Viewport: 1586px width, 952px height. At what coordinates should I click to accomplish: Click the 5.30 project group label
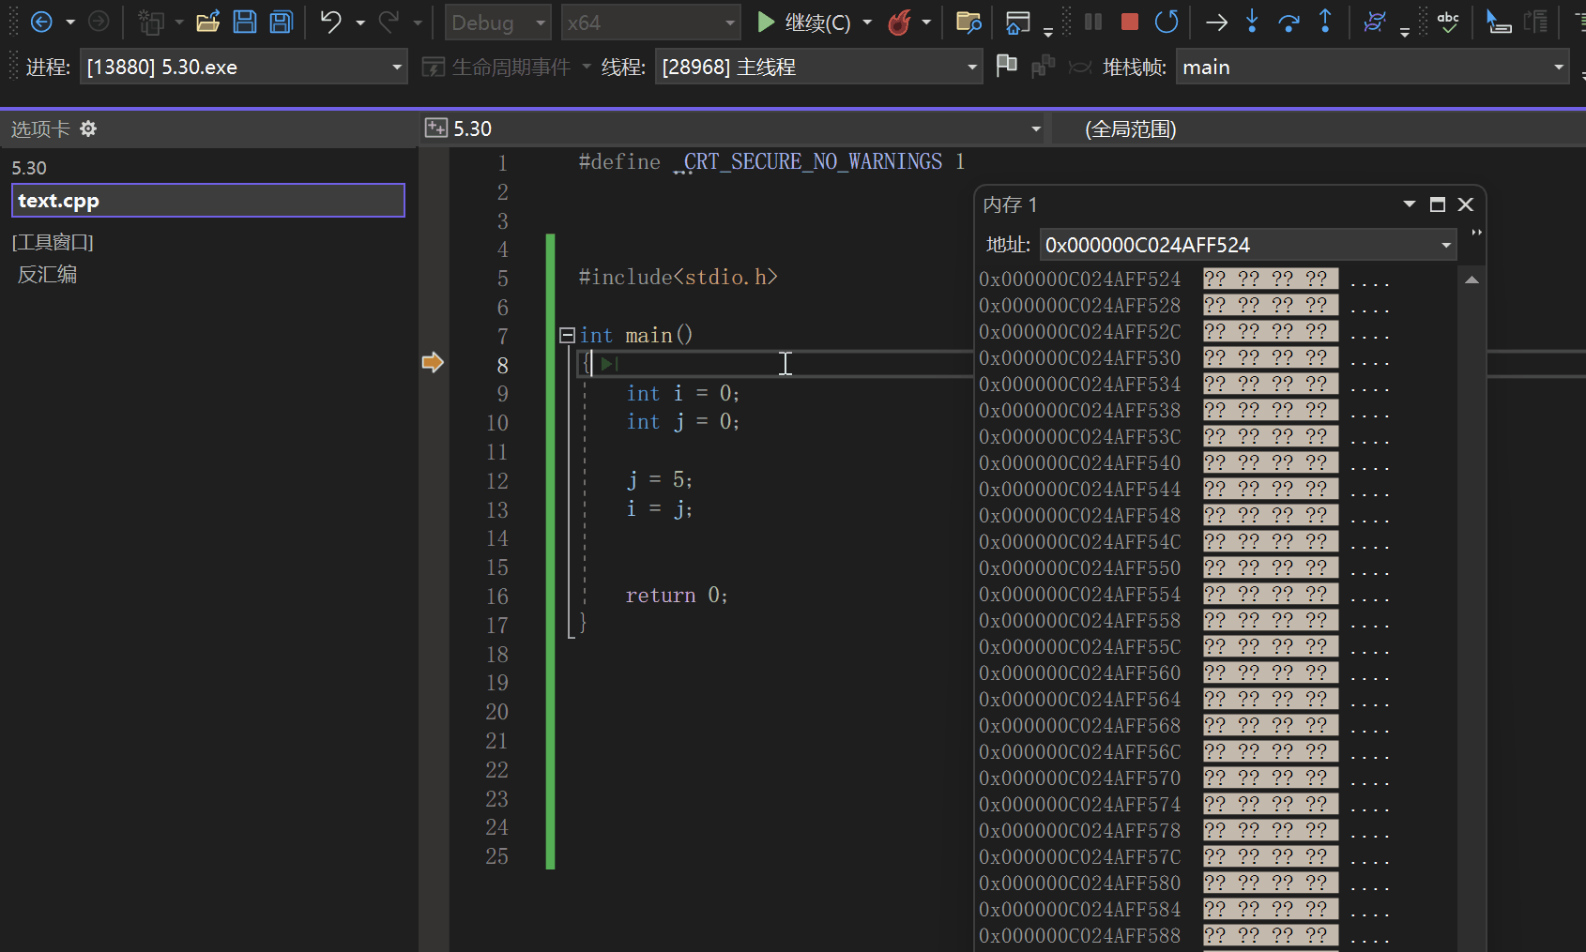29,168
